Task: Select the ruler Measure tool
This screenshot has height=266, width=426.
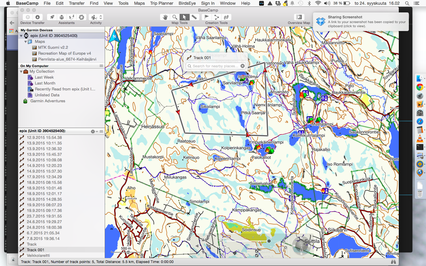Action: tap(194, 17)
